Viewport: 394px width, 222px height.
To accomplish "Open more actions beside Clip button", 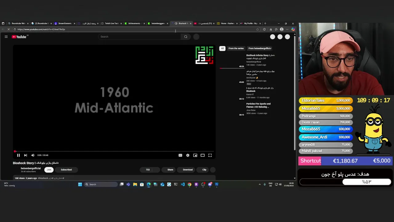I will click(213, 170).
